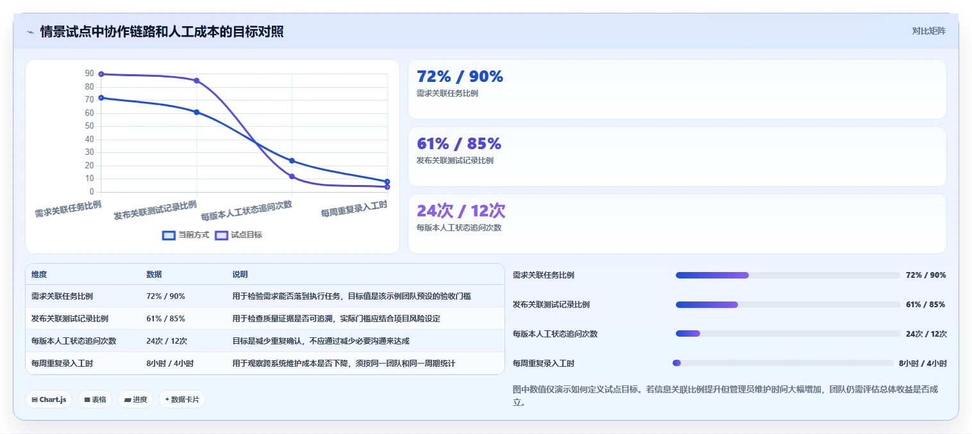
Task: Click y-axis value 50
Action: (x=89, y=126)
